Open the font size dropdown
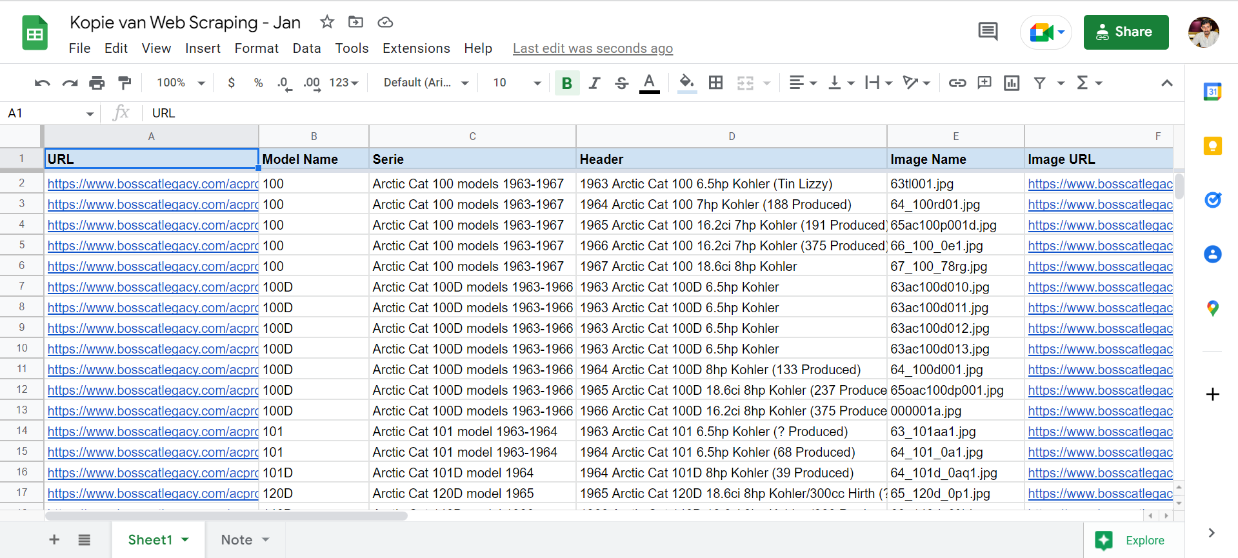The image size is (1238, 558). coord(517,83)
